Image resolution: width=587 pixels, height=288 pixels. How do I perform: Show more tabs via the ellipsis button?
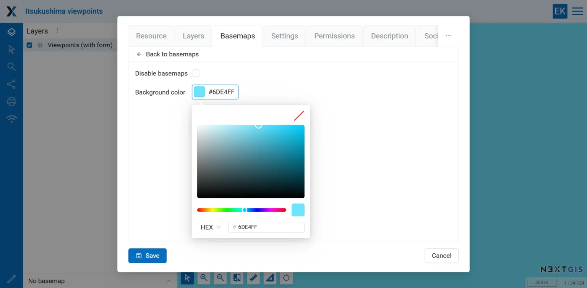pyautogui.click(x=448, y=36)
